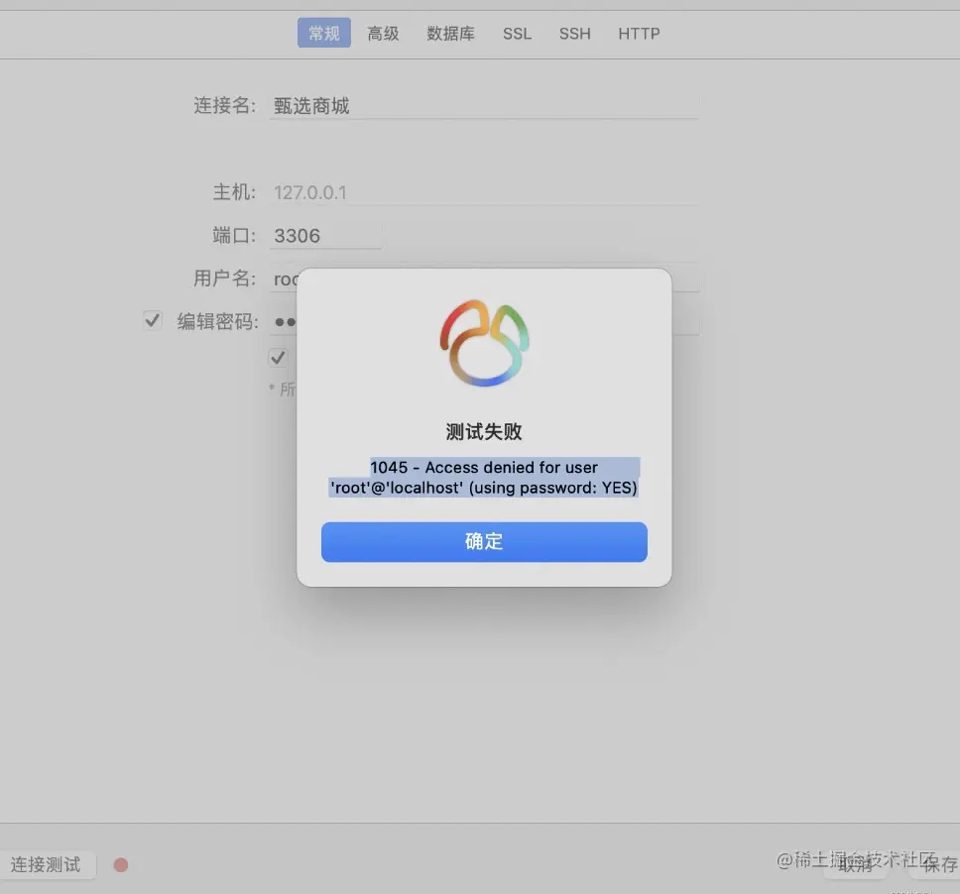
Task: Click the red connection status indicator
Action: (121, 864)
